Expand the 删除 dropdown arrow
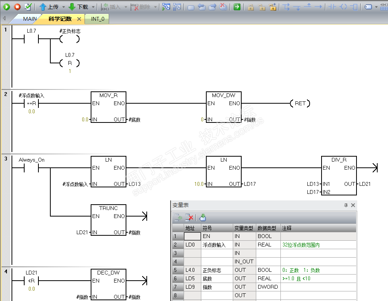 coord(156,7)
